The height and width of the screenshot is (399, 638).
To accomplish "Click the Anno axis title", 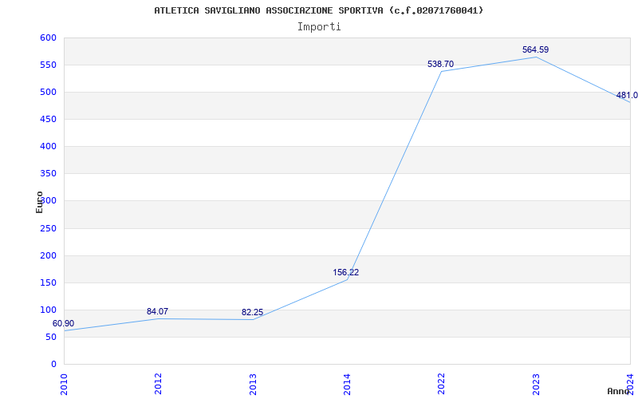I will pyautogui.click(x=619, y=391).
